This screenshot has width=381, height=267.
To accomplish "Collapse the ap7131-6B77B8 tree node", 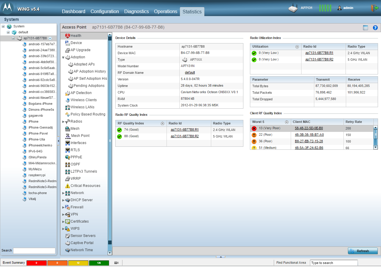I will point(13,38).
